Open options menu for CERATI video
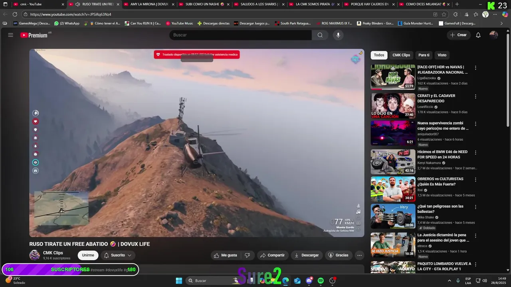 point(475,96)
